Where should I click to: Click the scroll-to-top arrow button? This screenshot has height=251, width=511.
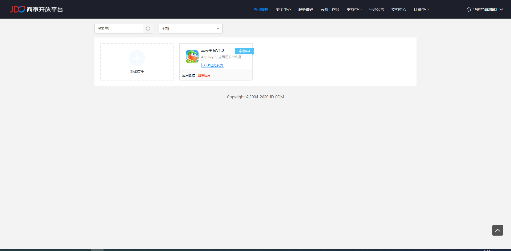497,230
